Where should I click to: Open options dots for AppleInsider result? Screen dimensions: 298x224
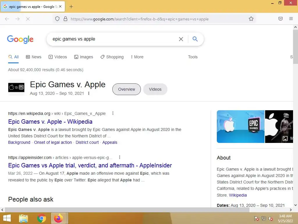click(x=120, y=157)
